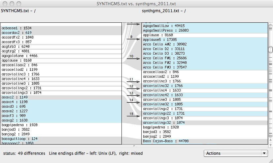273x163 pixels.
Task: Open the Actions dropdown menu
Action: click(x=236, y=153)
